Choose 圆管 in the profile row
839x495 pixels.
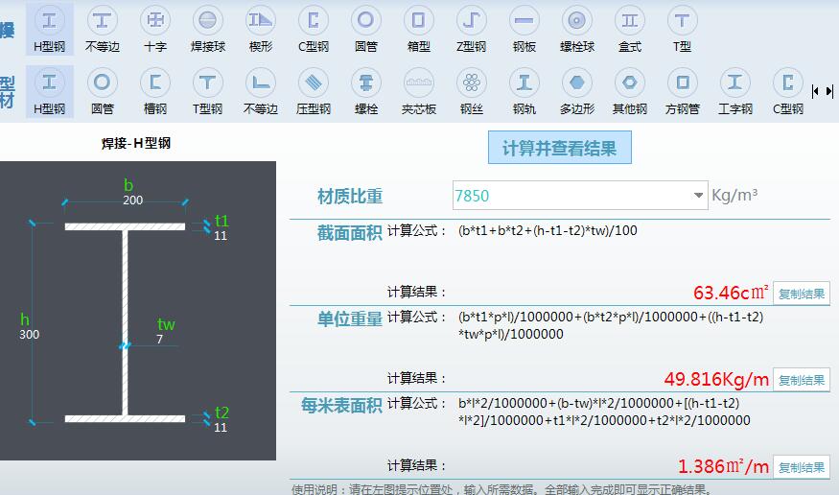pyautogui.click(x=102, y=91)
